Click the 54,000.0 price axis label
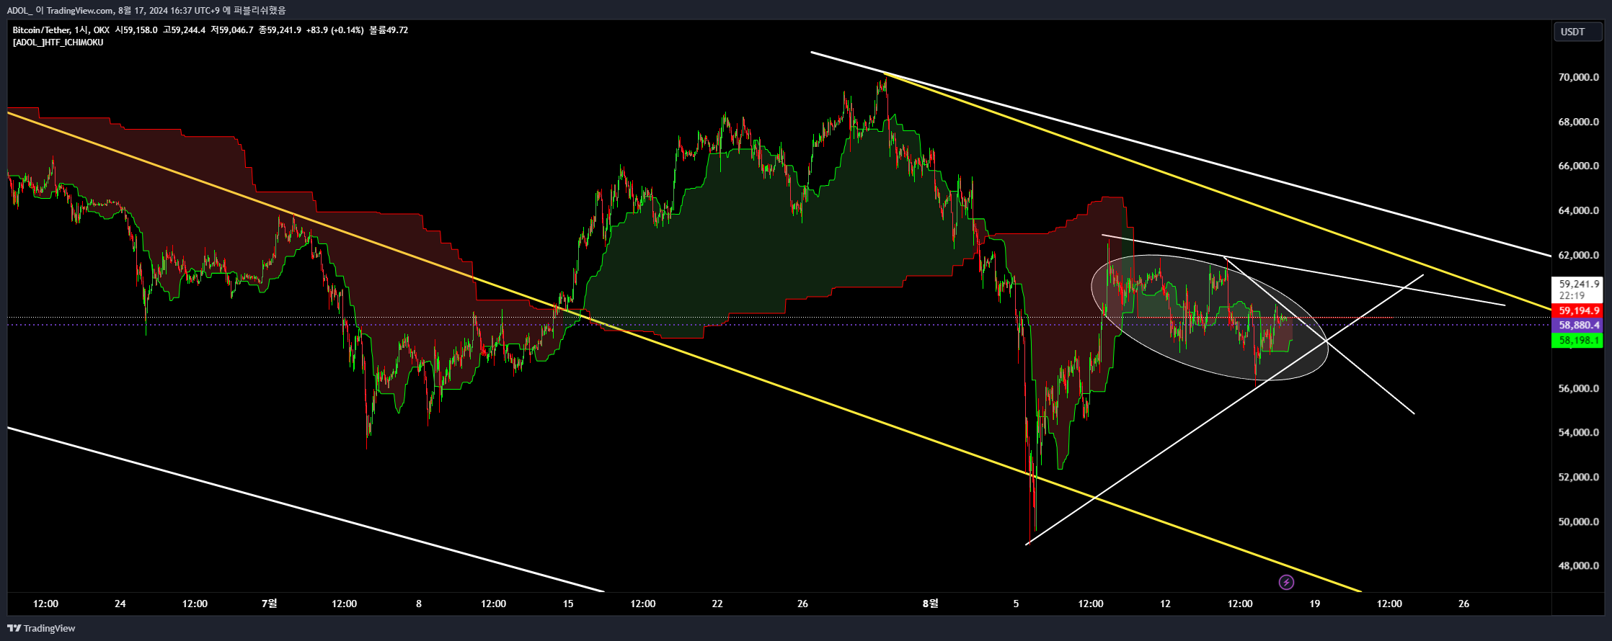The height and width of the screenshot is (641, 1612). click(x=1578, y=433)
